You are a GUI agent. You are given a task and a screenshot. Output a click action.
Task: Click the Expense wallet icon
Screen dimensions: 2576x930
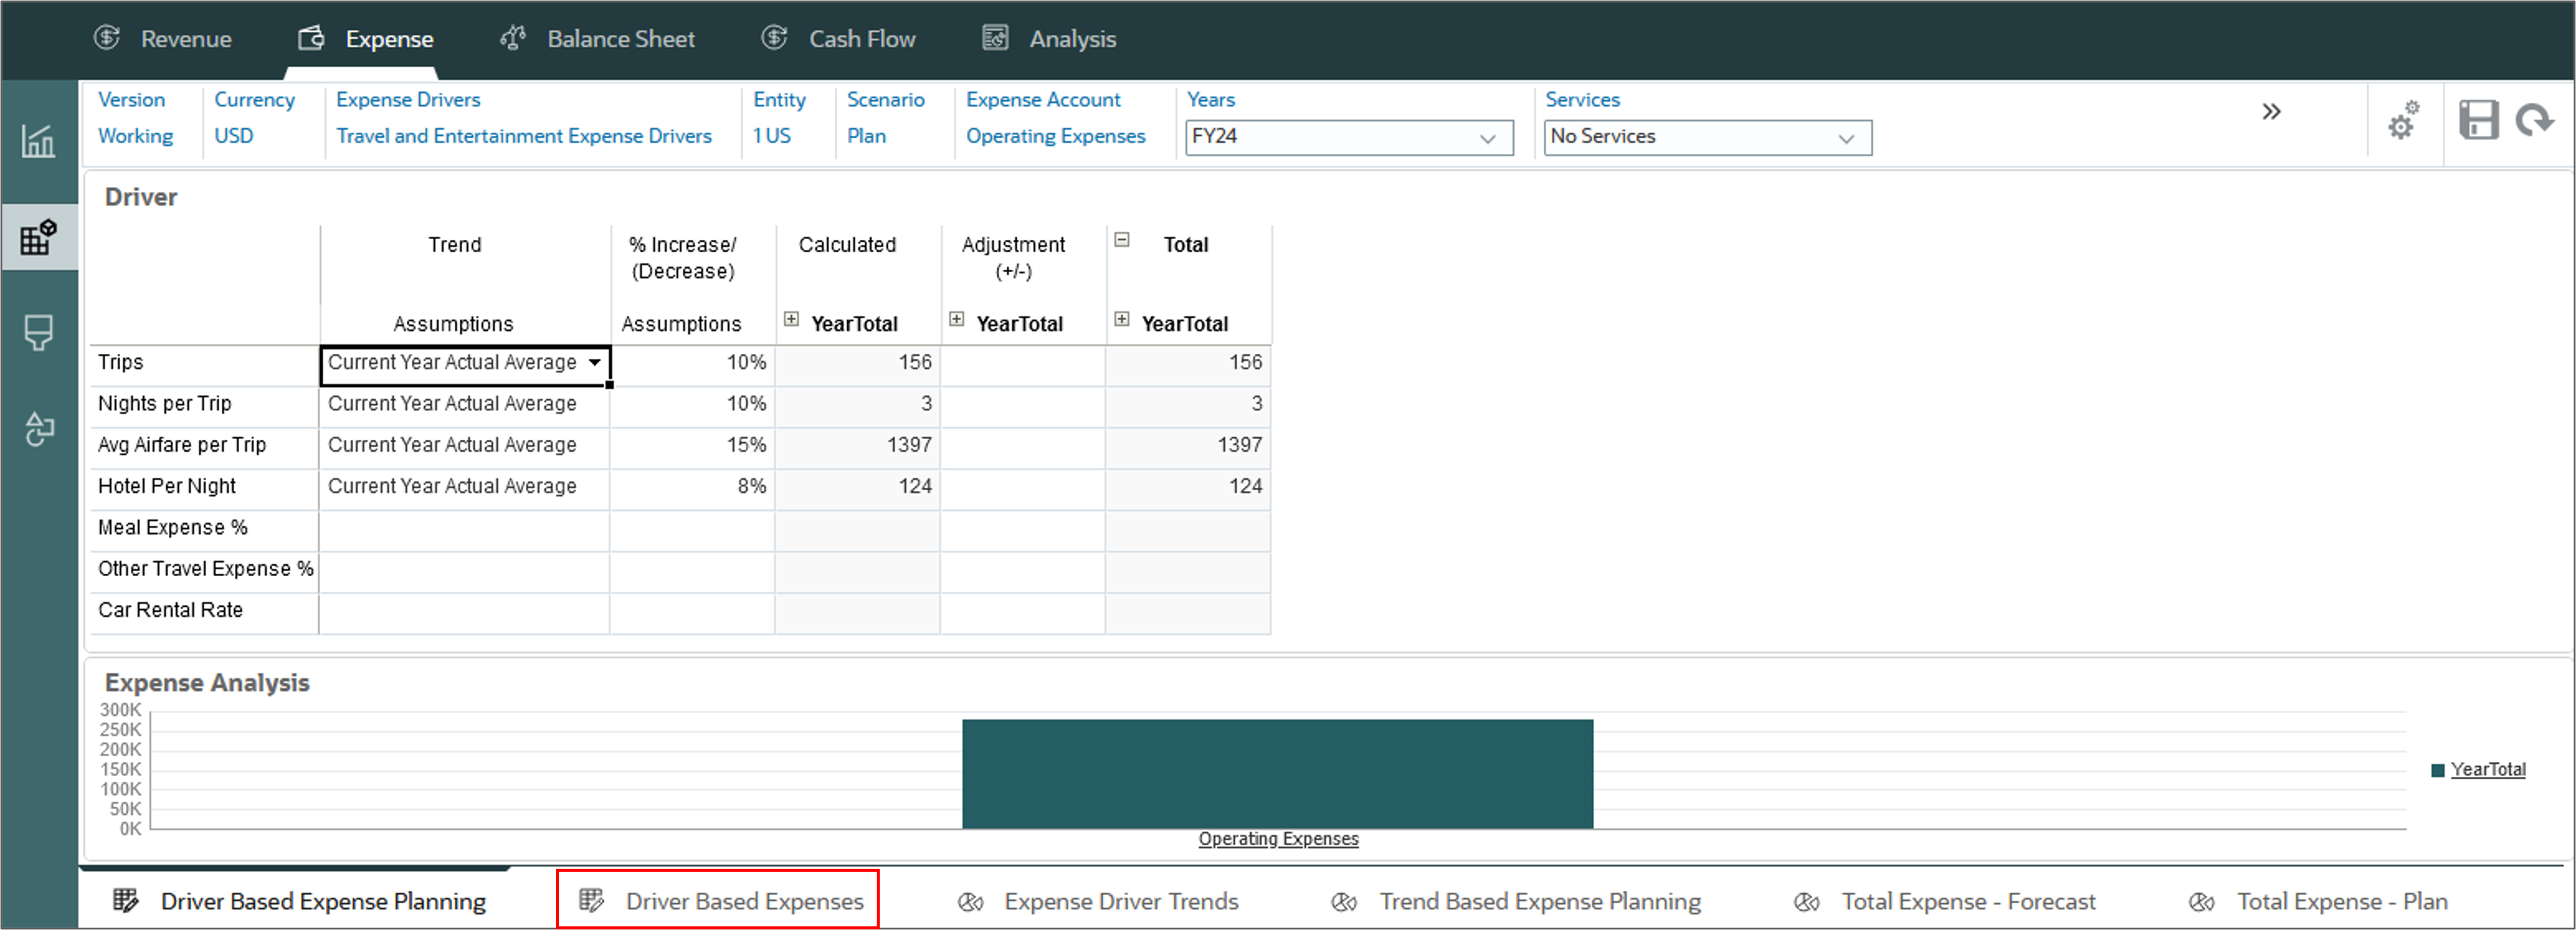pyautogui.click(x=311, y=38)
